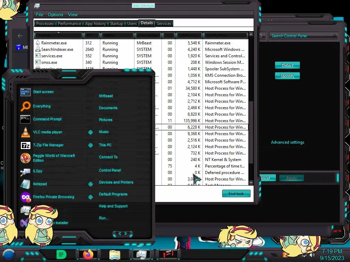Expand VLC media player jump list

pyautogui.click(x=90, y=132)
